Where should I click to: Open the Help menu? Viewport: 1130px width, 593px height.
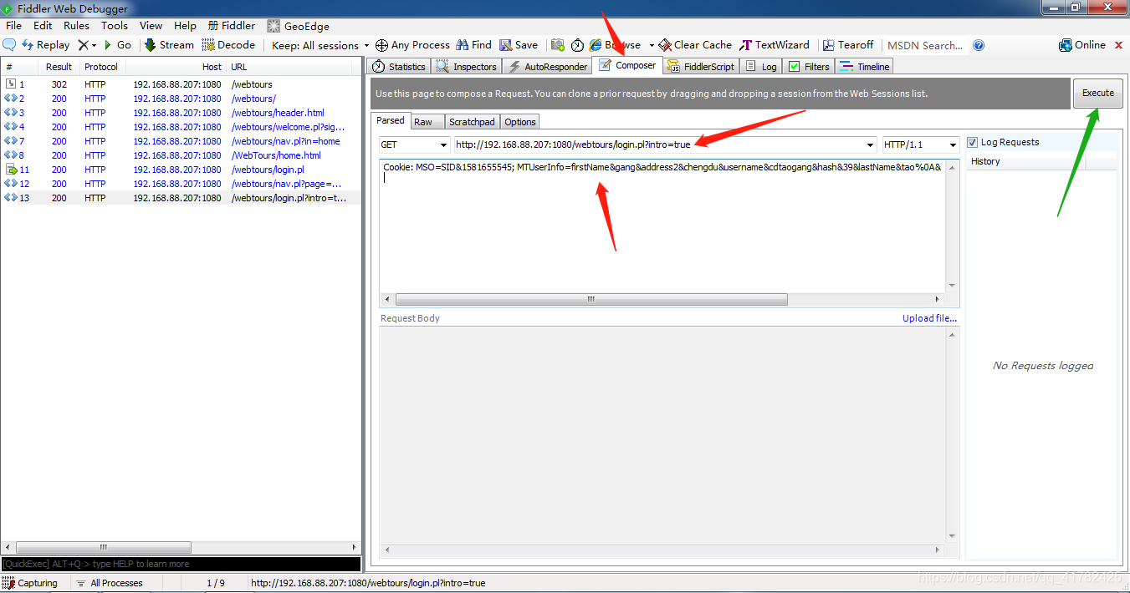(185, 26)
